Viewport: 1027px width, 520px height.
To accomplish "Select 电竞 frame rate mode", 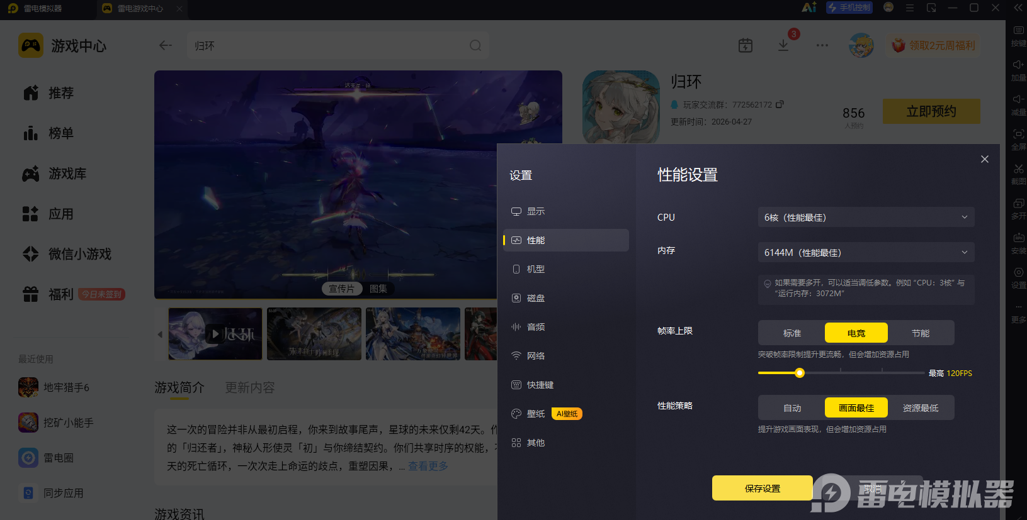I will pyautogui.click(x=856, y=333).
